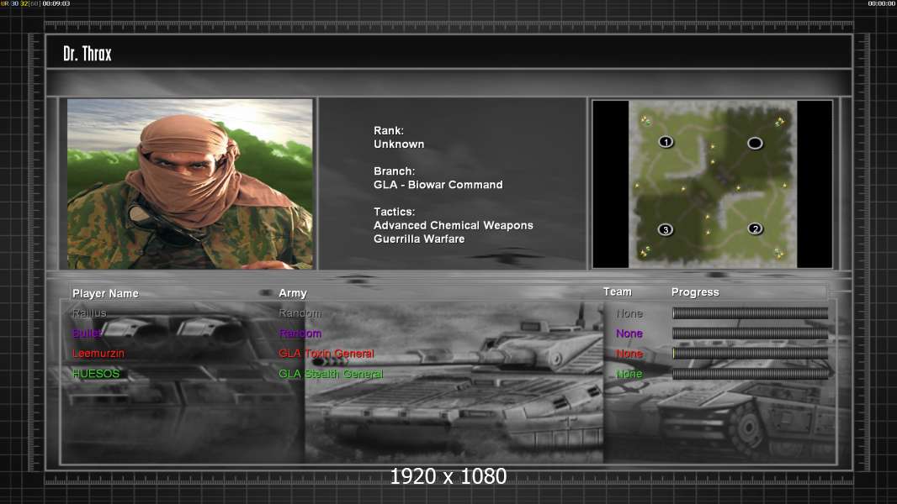
Task: Select player name 'Raillus'
Action: 89,312
